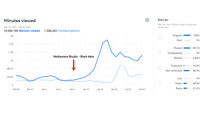Click the Posted 99.1% progress bar
Image resolution: width=202 pixels, height=115 pixels.
click(187, 48)
